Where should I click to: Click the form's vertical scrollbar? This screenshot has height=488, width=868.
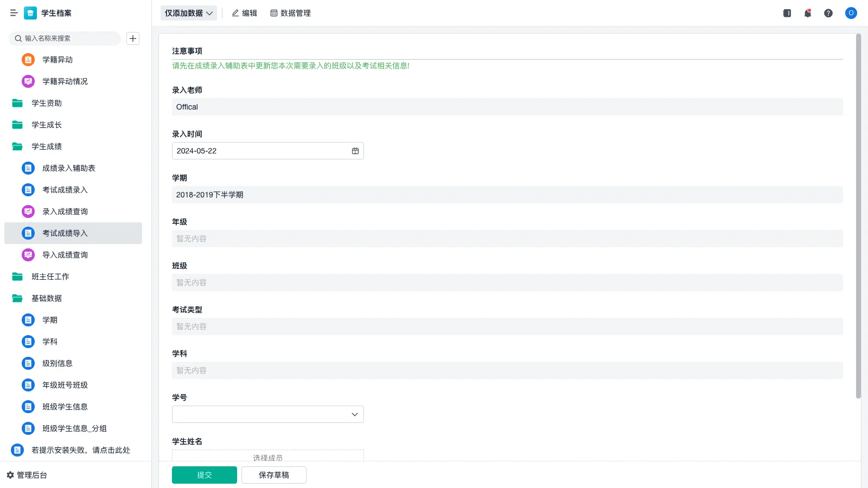858,217
